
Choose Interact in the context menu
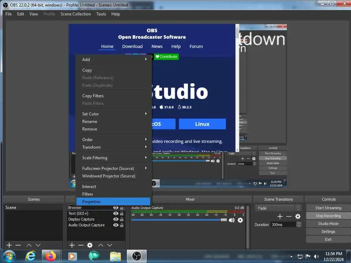tap(113, 186)
